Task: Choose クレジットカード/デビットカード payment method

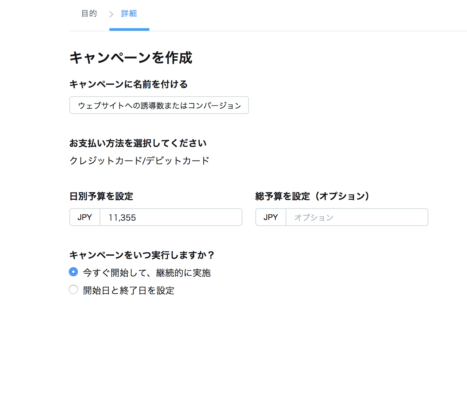Action: point(139,160)
